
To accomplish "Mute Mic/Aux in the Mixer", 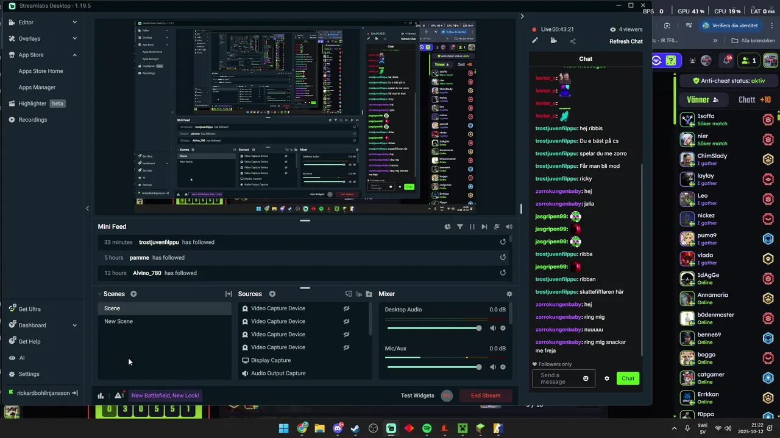I will tap(493, 367).
